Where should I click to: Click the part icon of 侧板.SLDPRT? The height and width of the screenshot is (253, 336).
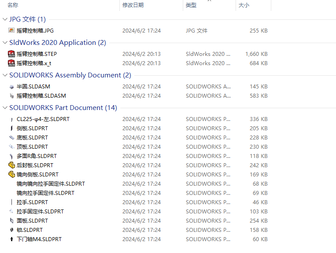[x=11, y=128]
